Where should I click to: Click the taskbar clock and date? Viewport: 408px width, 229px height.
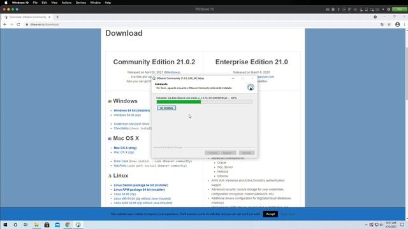point(391,225)
